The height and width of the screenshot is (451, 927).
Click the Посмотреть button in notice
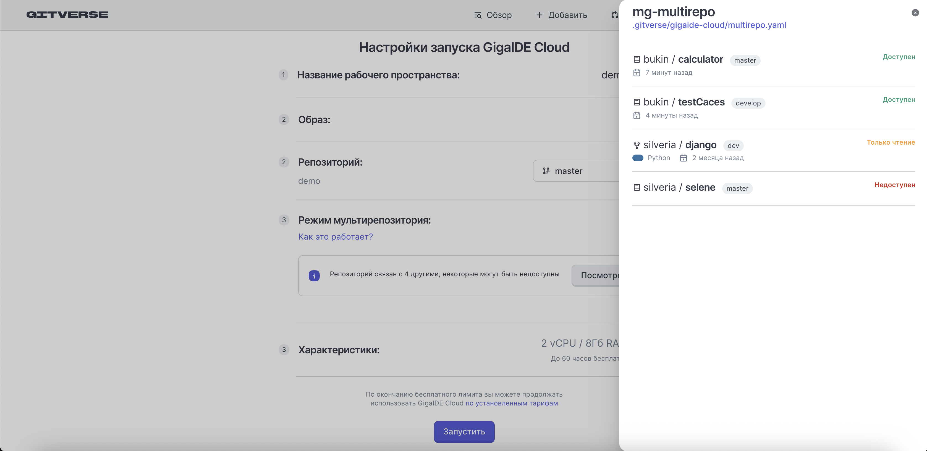(x=596, y=276)
